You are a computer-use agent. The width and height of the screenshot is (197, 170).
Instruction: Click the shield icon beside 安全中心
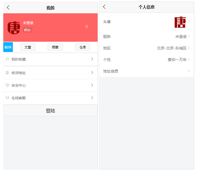pos(7,85)
